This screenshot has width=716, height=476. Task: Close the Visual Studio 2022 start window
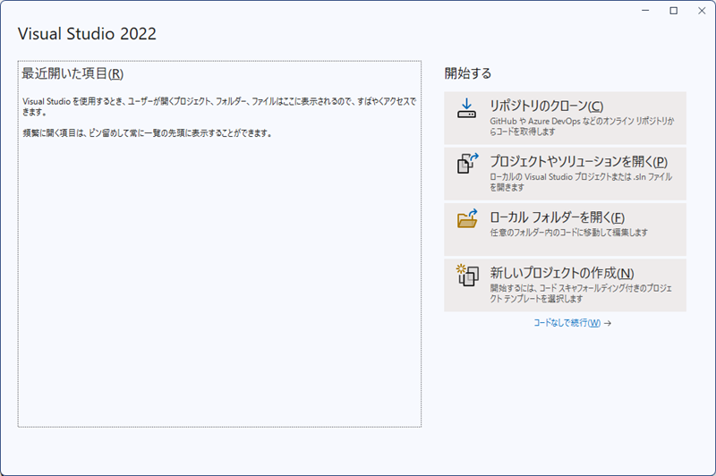pos(702,11)
